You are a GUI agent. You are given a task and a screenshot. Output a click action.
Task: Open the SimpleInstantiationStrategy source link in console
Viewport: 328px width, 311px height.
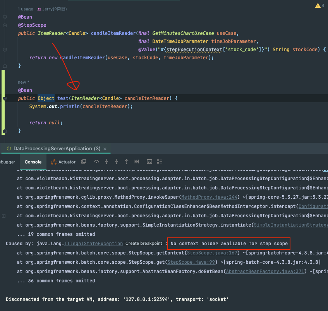coord(291,225)
